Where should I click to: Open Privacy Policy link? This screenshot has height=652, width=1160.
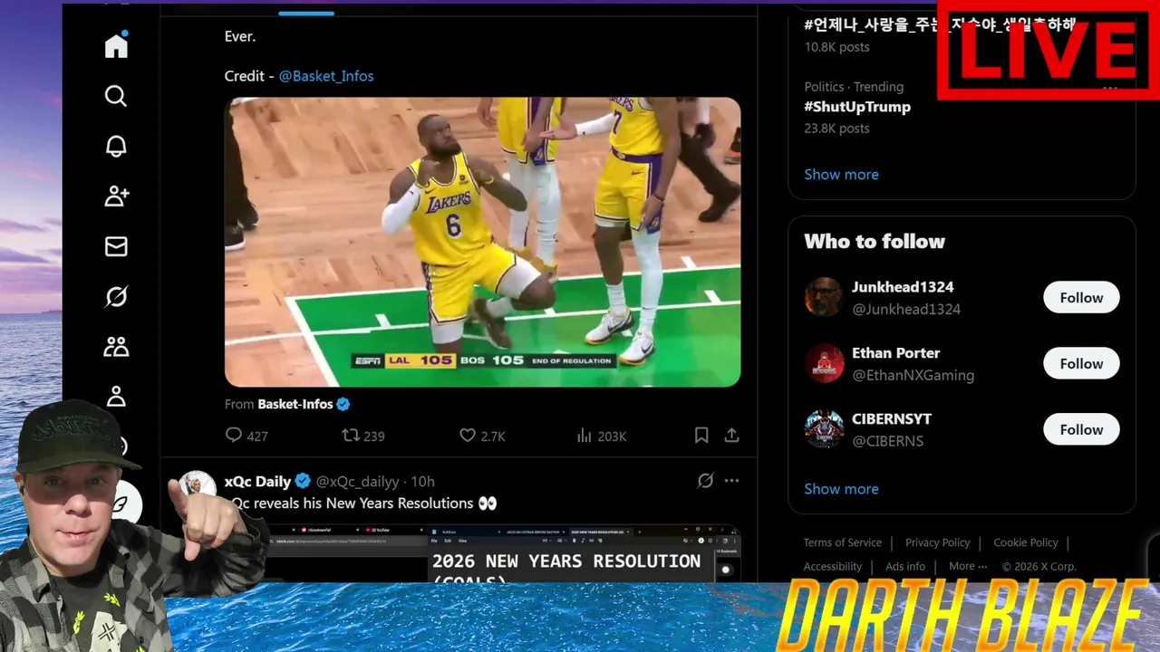[x=938, y=542]
